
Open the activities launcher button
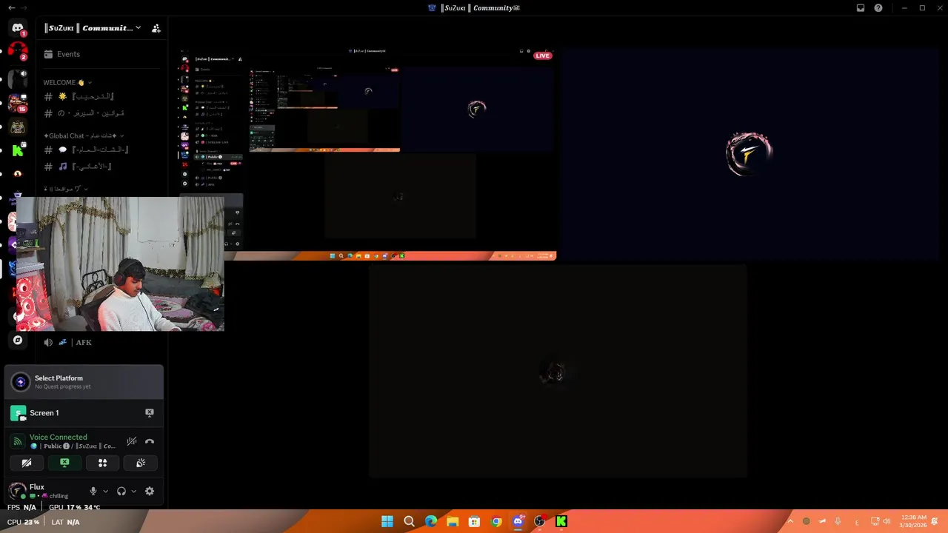[102, 463]
